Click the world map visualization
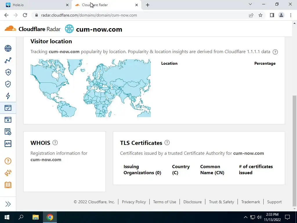The width and height of the screenshot is (297, 223). (x=90, y=88)
